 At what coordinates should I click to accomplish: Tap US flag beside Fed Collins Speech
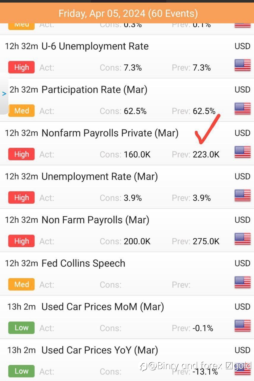point(242,282)
